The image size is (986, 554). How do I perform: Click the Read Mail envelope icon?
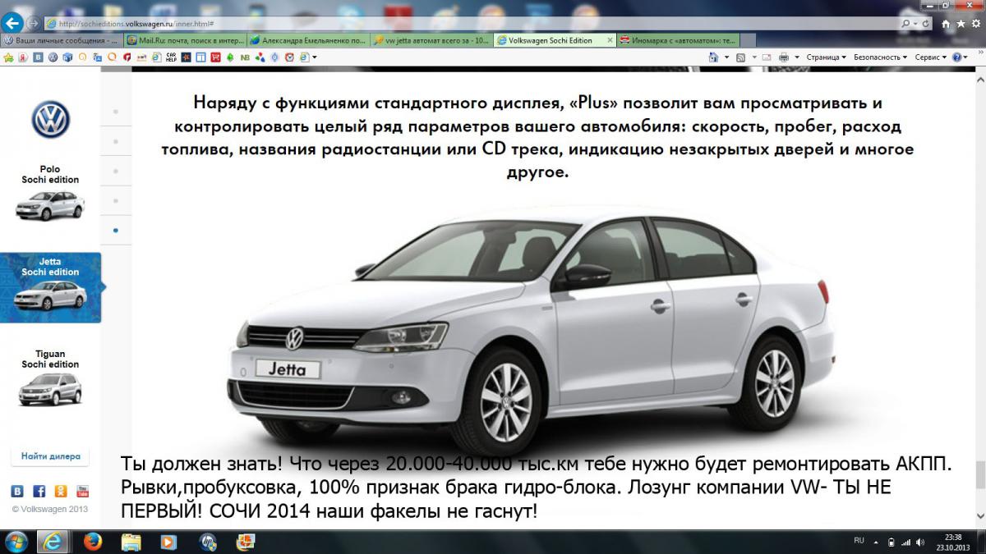[766, 57]
